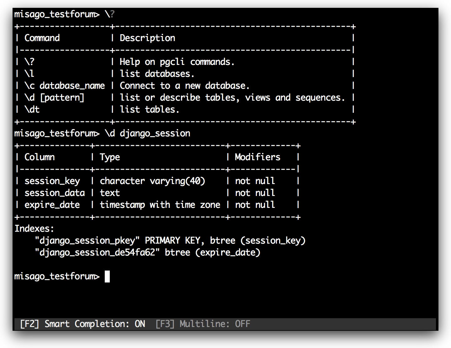Select 'character varying(40)' type cell
451x348 pixels.
tap(152, 181)
